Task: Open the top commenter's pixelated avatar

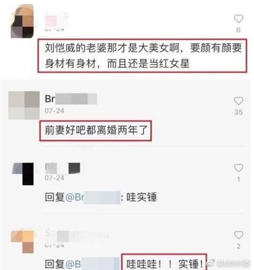Action: pos(22,21)
